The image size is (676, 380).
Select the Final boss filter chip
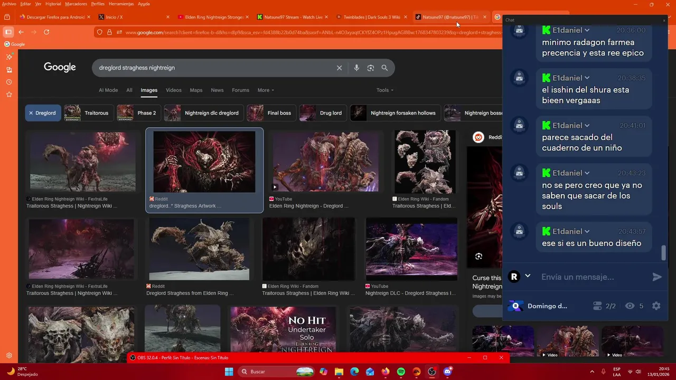pyautogui.click(x=271, y=113)
